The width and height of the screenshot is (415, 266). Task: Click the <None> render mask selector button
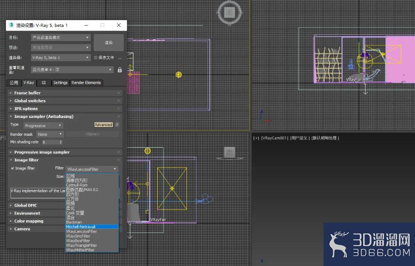(x=92, y=134)
